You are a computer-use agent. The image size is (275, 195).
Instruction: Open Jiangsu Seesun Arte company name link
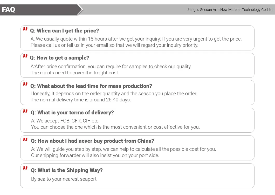click(x=230, y=10)
